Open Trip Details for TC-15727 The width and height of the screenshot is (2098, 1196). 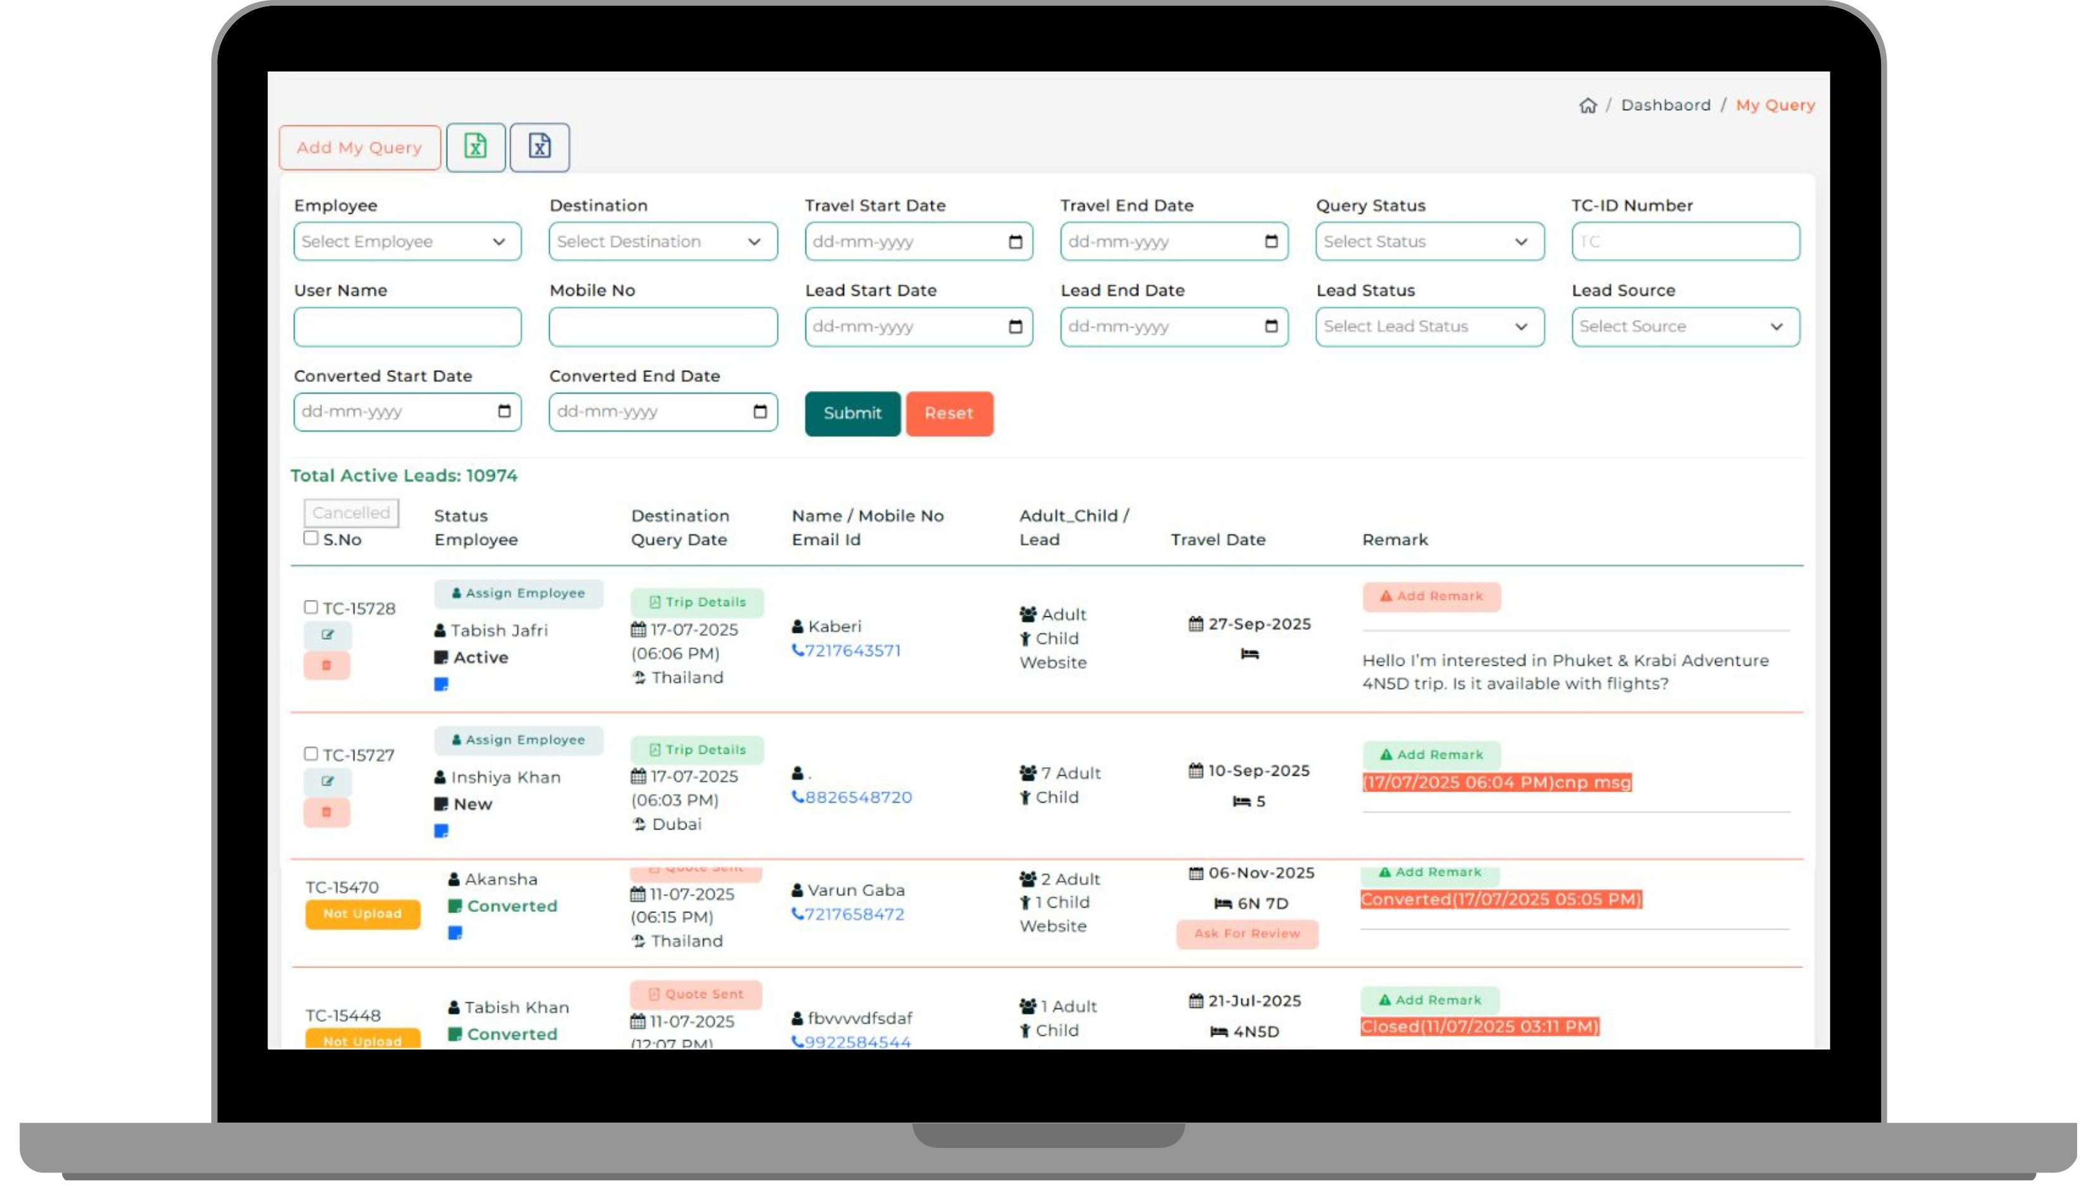coord(697,750)
